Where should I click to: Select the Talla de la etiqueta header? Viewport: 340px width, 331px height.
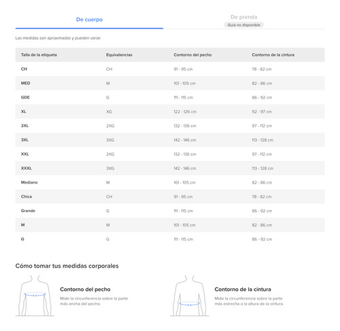(x=39, y=55)
